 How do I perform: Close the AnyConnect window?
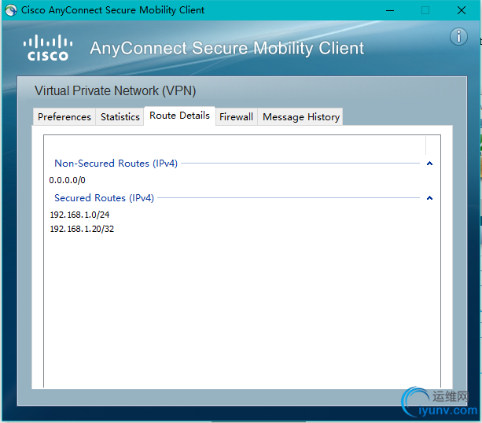tap(462, 10)
